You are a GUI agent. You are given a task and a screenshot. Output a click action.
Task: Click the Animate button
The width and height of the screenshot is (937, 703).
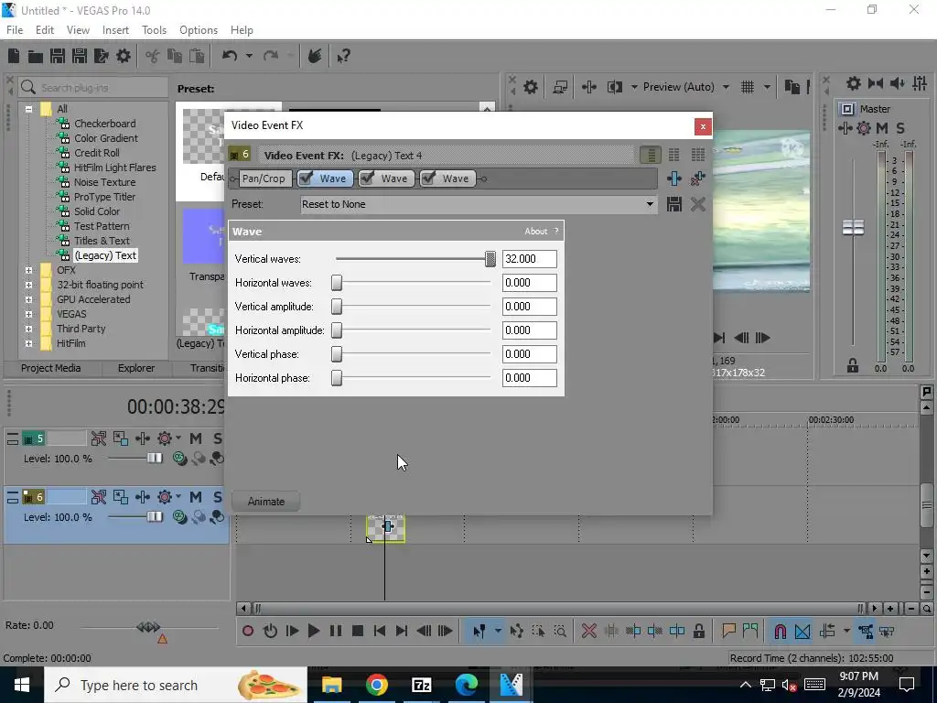coord(266,502)
